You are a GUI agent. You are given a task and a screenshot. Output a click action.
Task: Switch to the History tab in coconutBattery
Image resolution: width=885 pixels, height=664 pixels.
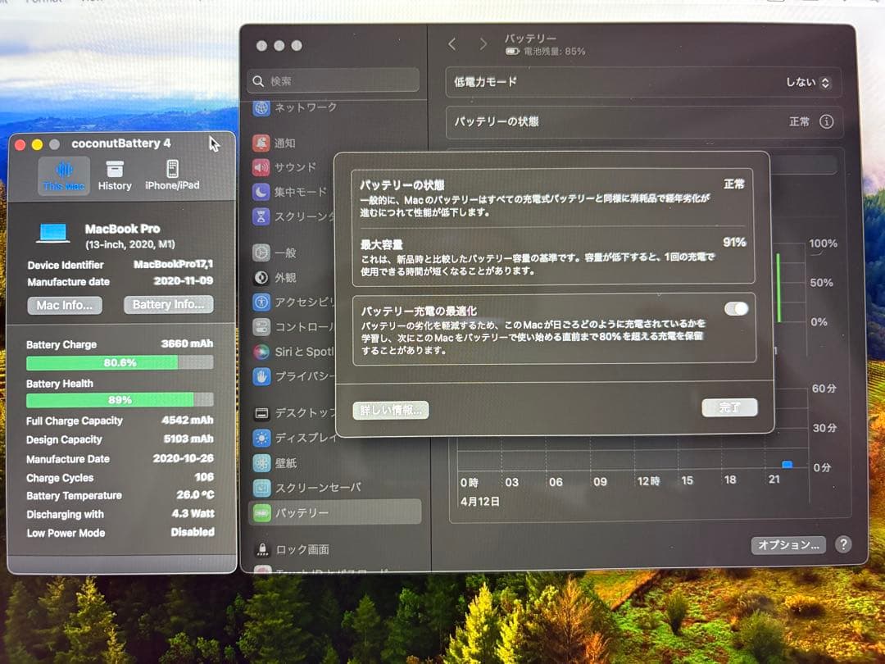tap(114, 174)
